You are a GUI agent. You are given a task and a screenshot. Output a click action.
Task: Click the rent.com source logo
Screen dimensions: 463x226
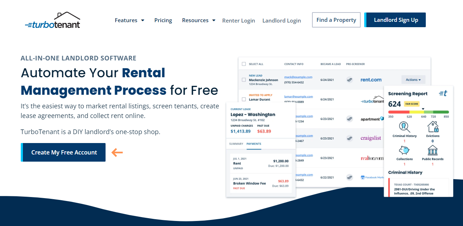point(371,80)
